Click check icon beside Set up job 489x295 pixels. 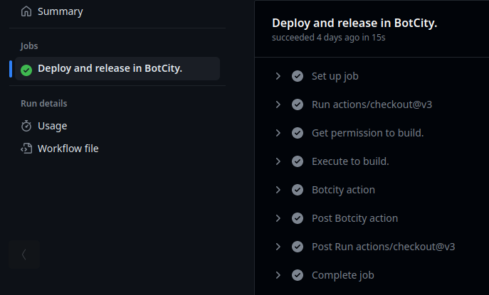298,76
